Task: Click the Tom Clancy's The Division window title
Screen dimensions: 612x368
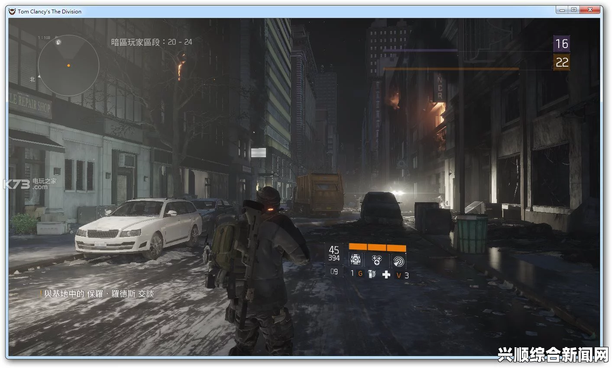Action: tap(49, 12)
